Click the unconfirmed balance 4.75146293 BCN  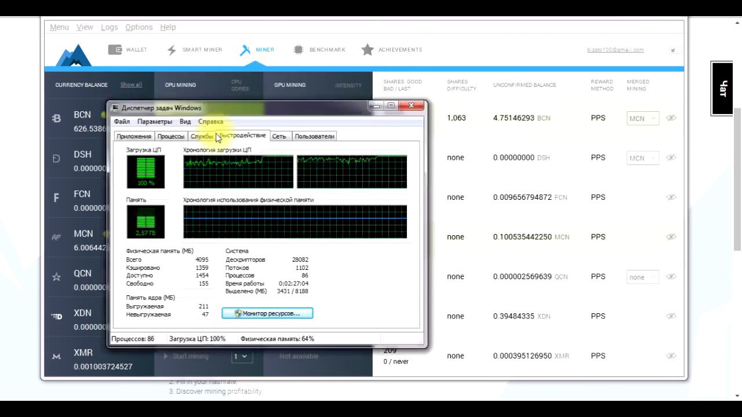point(522,118)
